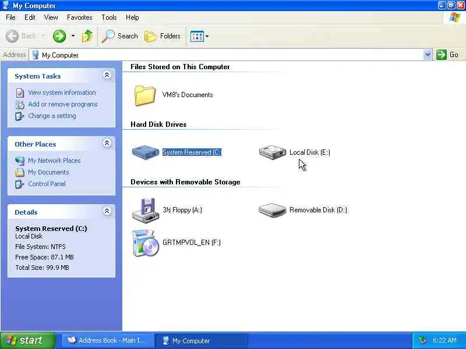The width and height of the screenshot is (466, 349).
Task: Open Control Panel link
Action: pyautogui.click(x=47, y=184)
